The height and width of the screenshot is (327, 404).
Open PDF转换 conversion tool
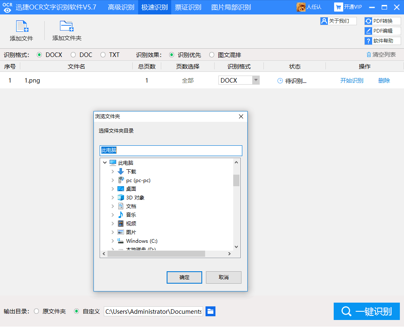point(382,21)
